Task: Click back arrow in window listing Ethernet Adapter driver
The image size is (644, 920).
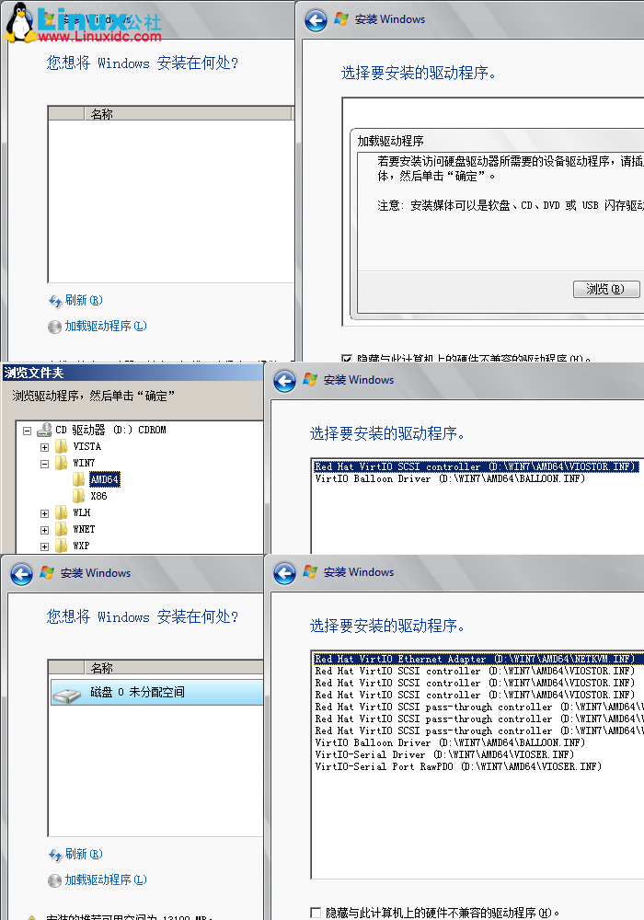Action: coord(284,573)
